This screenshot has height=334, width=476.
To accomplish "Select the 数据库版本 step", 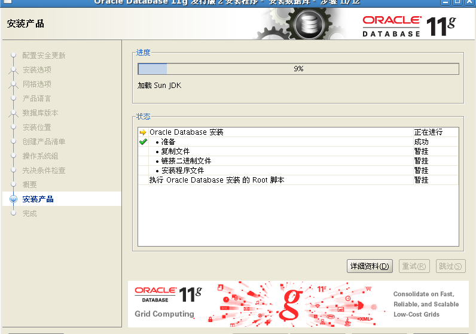I will (40, 113).
